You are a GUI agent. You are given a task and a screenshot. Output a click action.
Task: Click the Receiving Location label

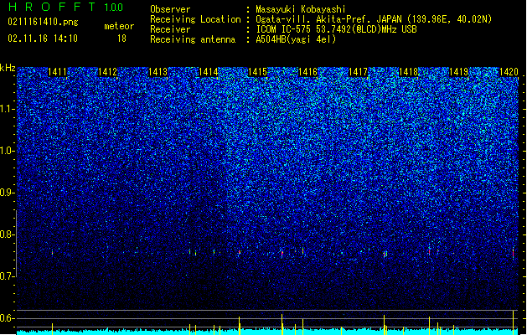pos(195,19)
